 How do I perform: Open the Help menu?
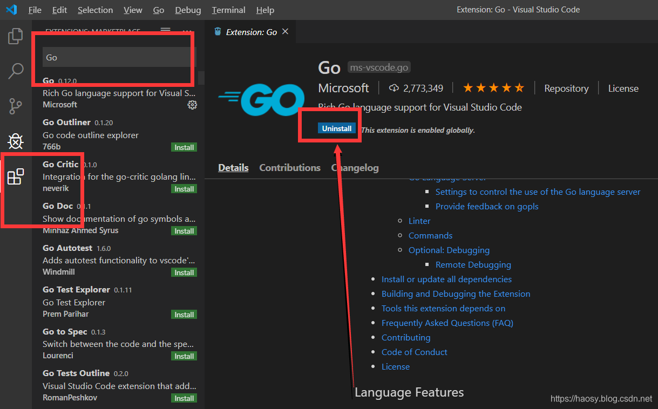click(265, 10)
